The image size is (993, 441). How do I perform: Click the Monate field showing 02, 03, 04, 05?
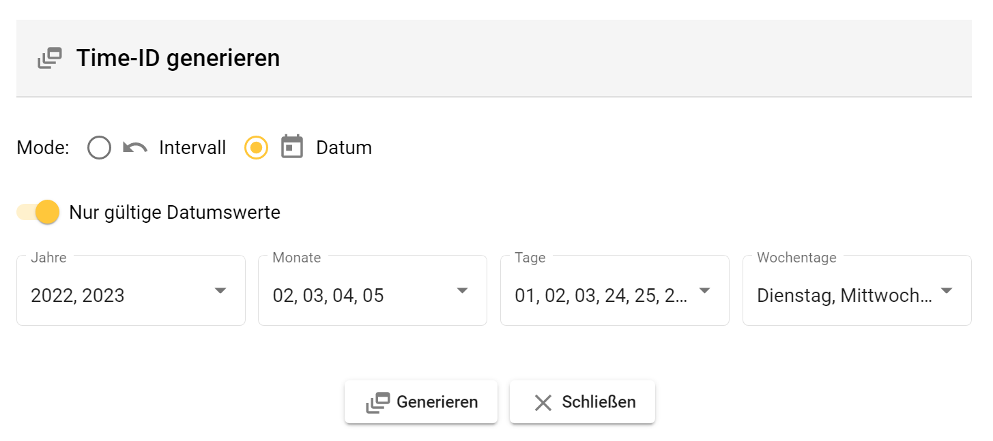click(x=328, y=295)
